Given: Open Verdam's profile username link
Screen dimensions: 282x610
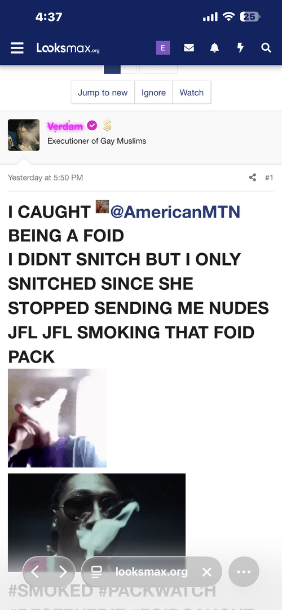Looking at the screenshot, I should [65, 126].
